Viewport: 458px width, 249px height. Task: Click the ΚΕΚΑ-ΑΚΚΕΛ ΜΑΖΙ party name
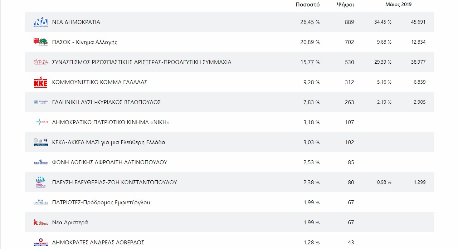tap(109, 142)
